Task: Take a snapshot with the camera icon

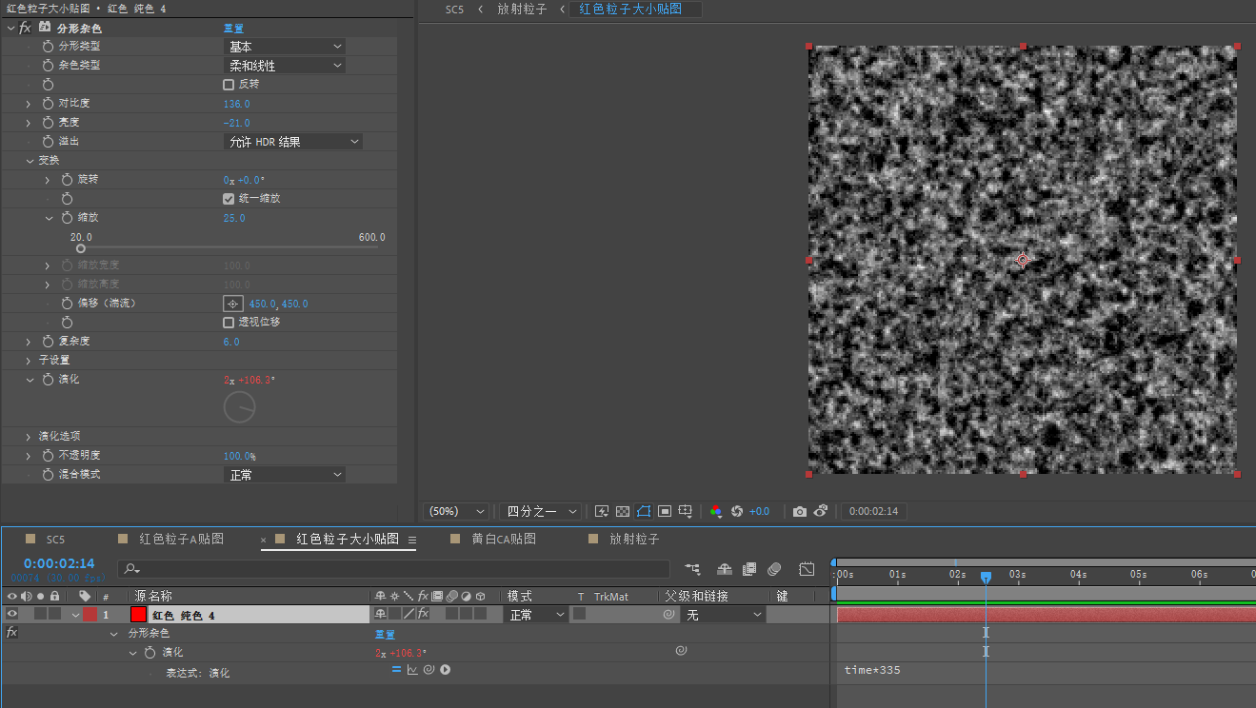Action: point(800,512)
